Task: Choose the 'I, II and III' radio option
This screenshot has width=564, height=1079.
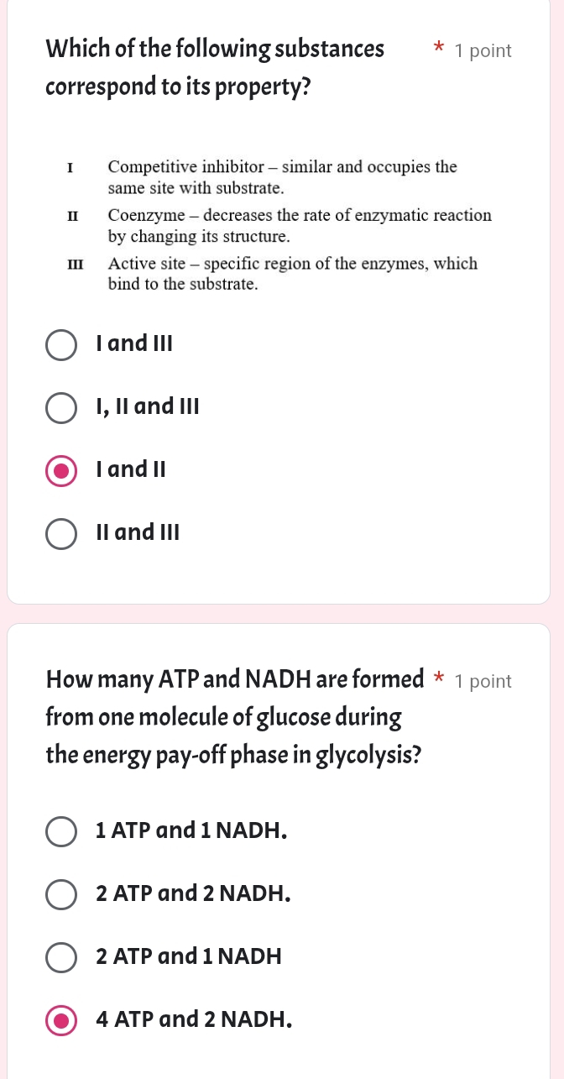Action: click(x=60, y=407)
